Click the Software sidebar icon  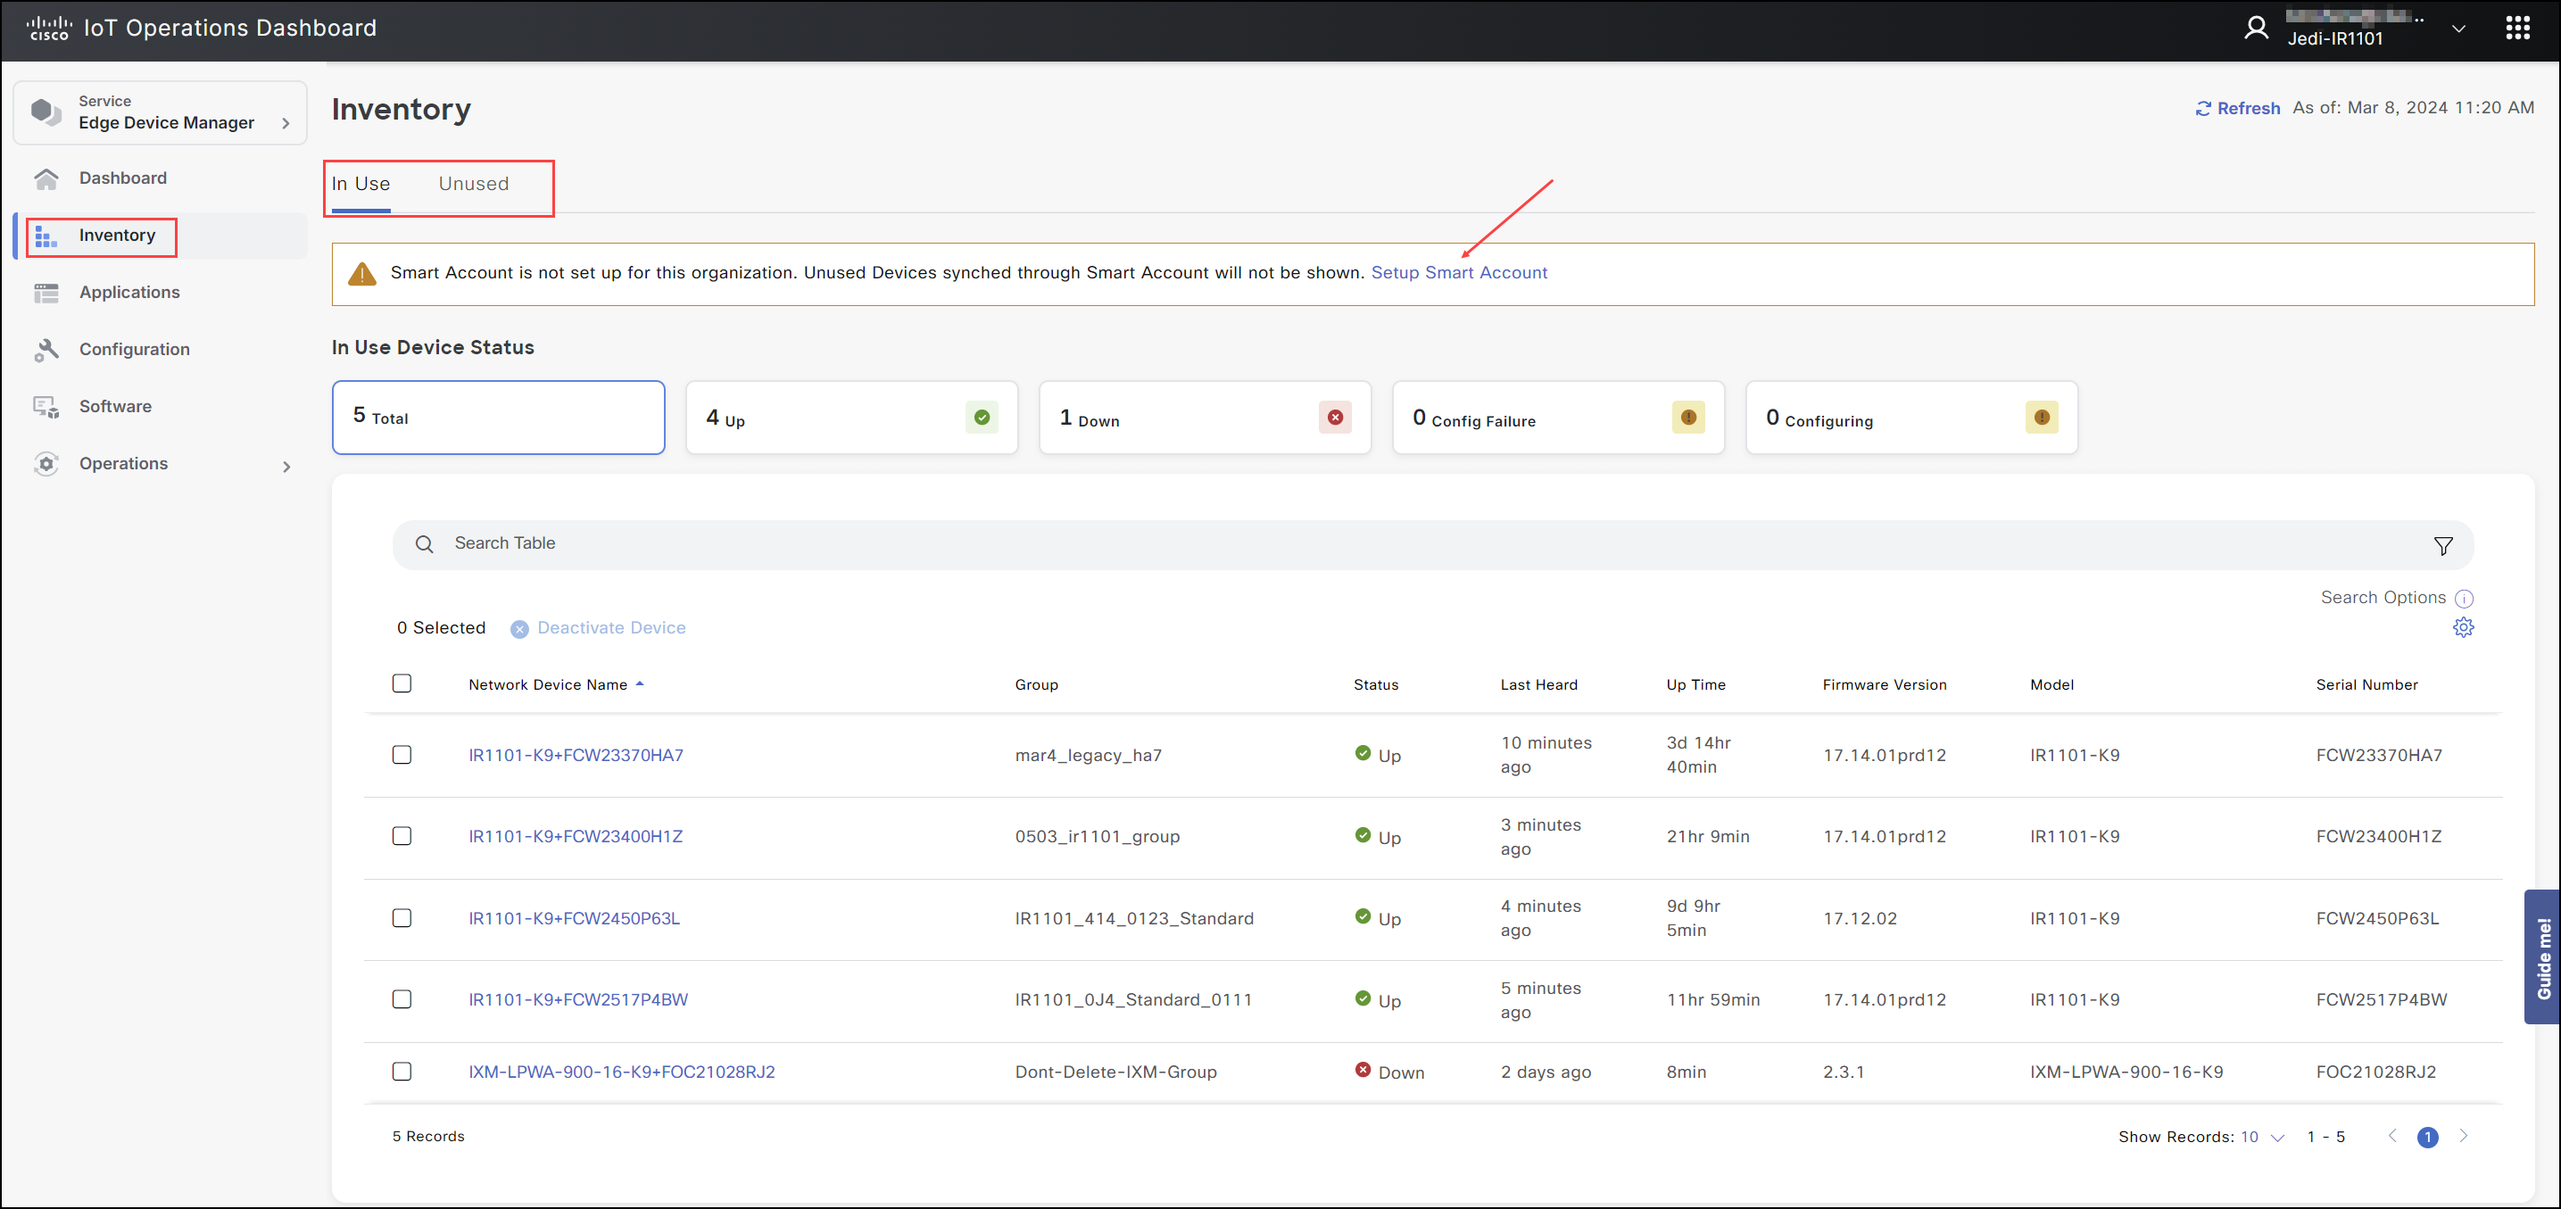point(46,408)
